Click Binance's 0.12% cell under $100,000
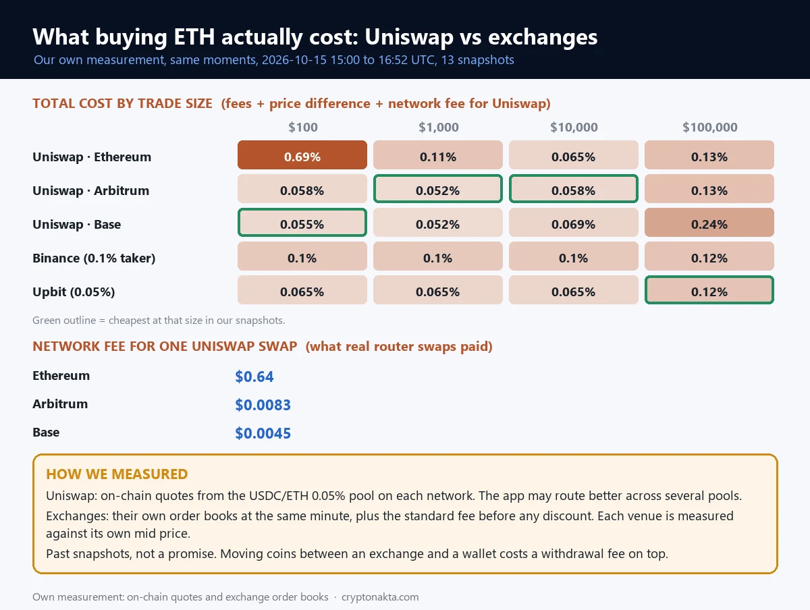Viewport: 810px width, 610px height. [x=709, y=256]
